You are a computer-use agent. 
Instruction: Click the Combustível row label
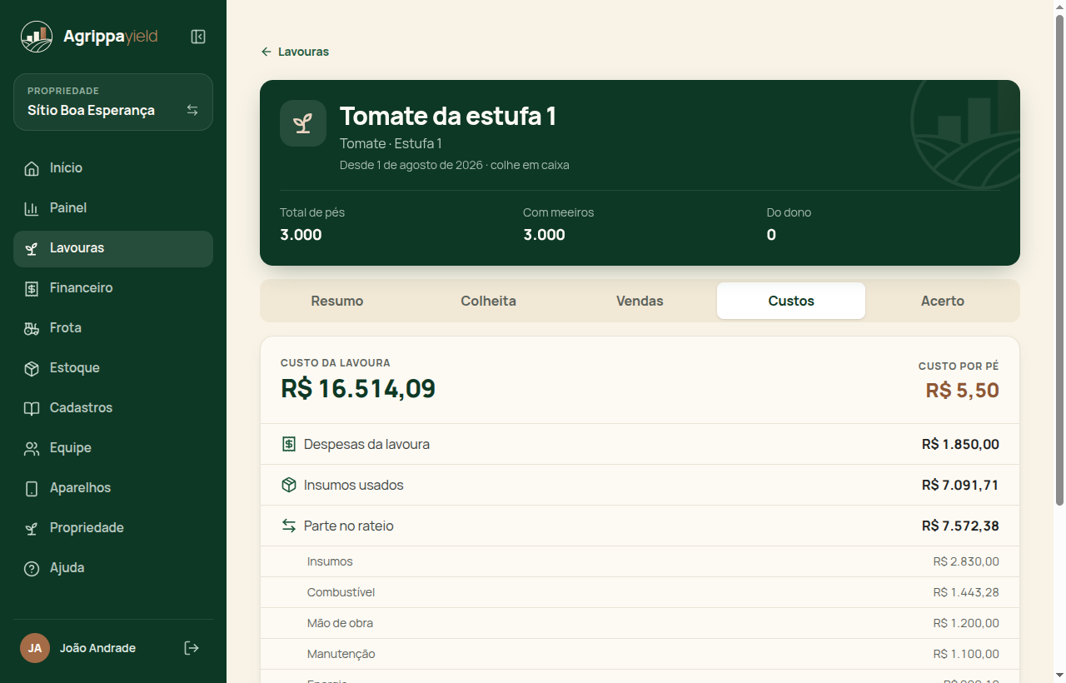tap(341, 592)
